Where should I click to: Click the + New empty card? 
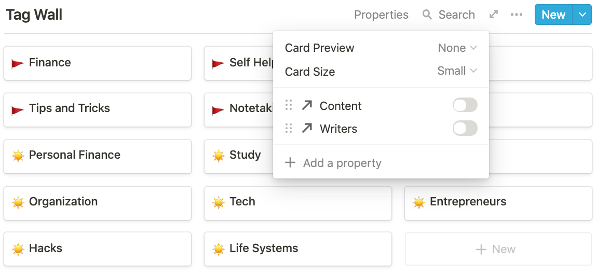(498, 250)
